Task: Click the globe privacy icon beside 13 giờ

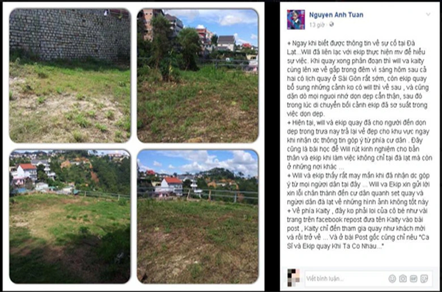Action: pyautogui.click(x=331, y=24)
